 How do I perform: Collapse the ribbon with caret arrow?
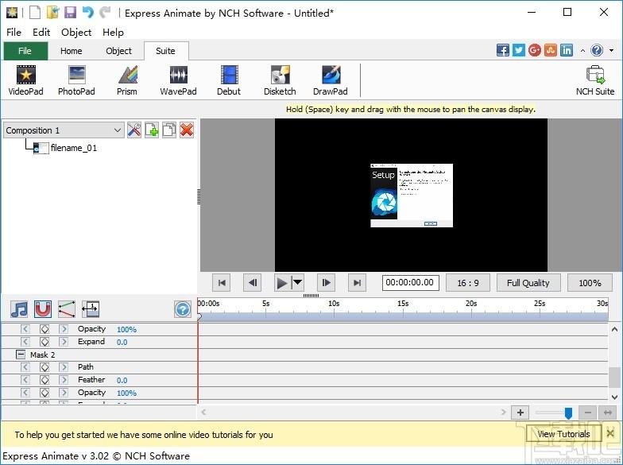click(582, 51)
